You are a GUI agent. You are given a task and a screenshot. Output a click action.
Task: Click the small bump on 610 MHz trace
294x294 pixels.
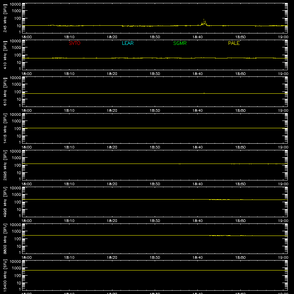(204, 93)
